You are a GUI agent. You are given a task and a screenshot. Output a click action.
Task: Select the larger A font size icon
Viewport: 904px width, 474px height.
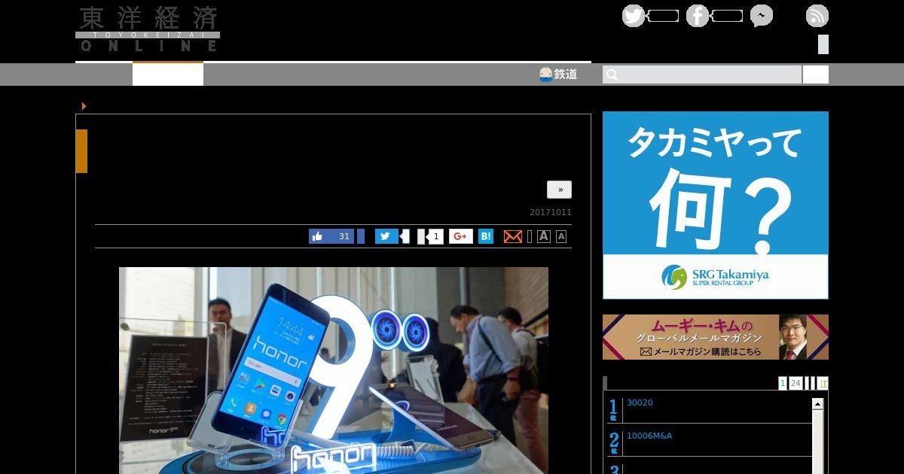tap(544, 236)
